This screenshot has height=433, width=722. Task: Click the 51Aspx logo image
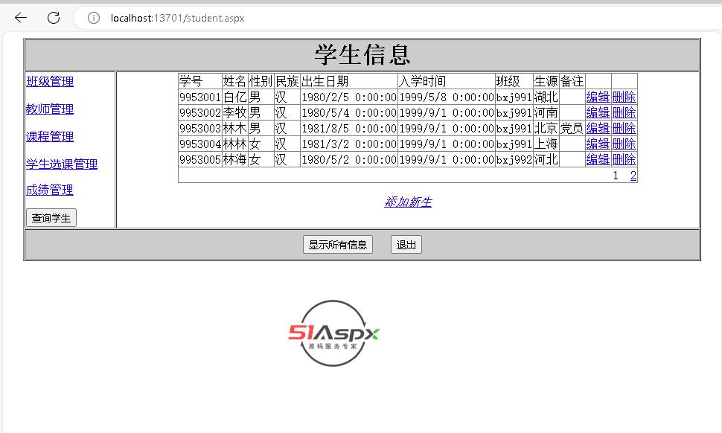333,333
